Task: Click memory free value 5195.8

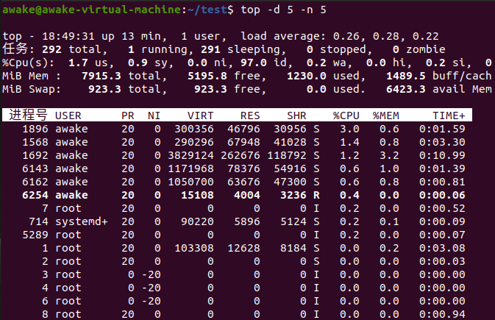Action: 207,76
